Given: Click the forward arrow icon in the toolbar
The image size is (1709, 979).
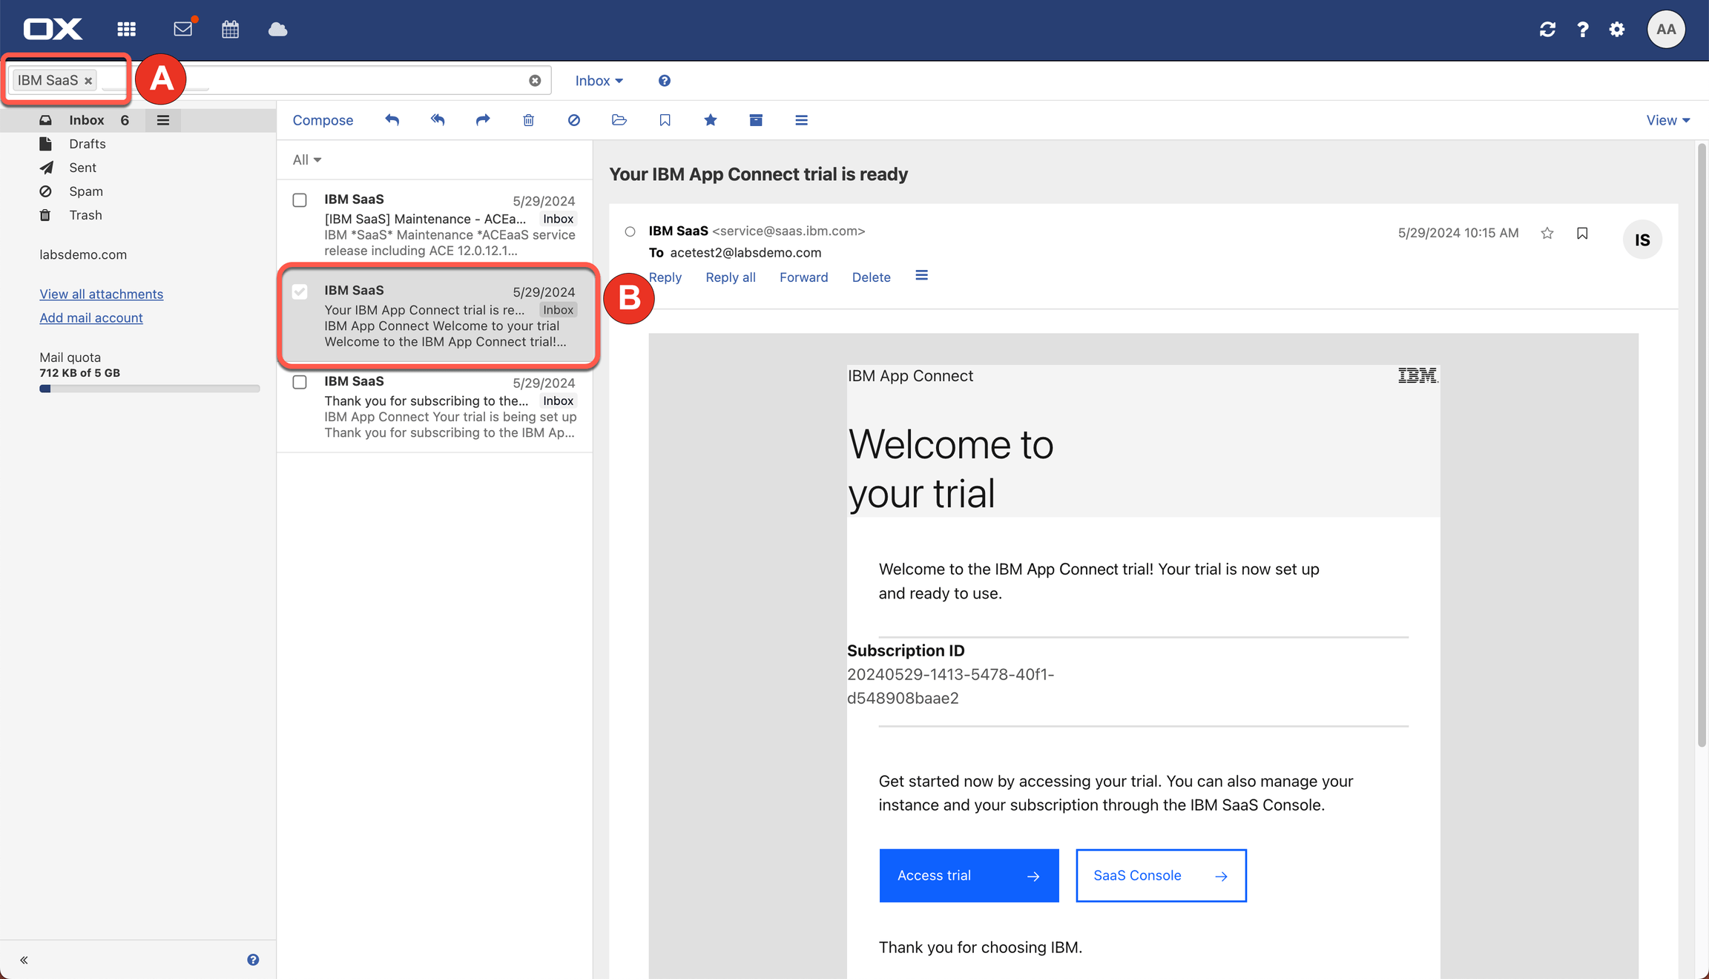Looking at the screenshot, I should point(482,120).
